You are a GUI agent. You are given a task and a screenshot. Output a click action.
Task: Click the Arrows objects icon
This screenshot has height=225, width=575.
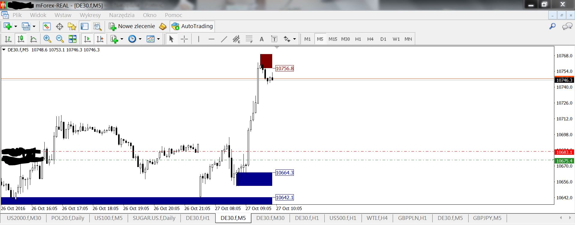pos(287,39)
